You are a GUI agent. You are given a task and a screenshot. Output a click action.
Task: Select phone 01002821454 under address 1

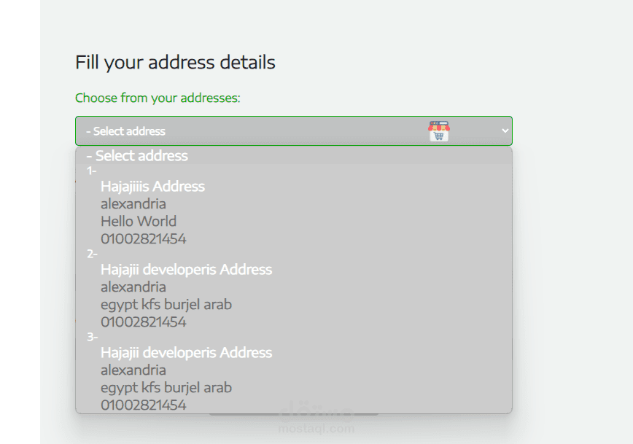pyautogui.click(x=144, y=239)
